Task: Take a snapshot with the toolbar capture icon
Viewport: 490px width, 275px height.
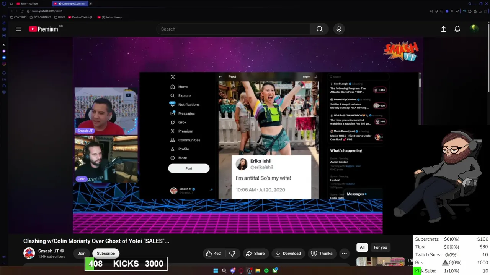Action: coord(442,11)
